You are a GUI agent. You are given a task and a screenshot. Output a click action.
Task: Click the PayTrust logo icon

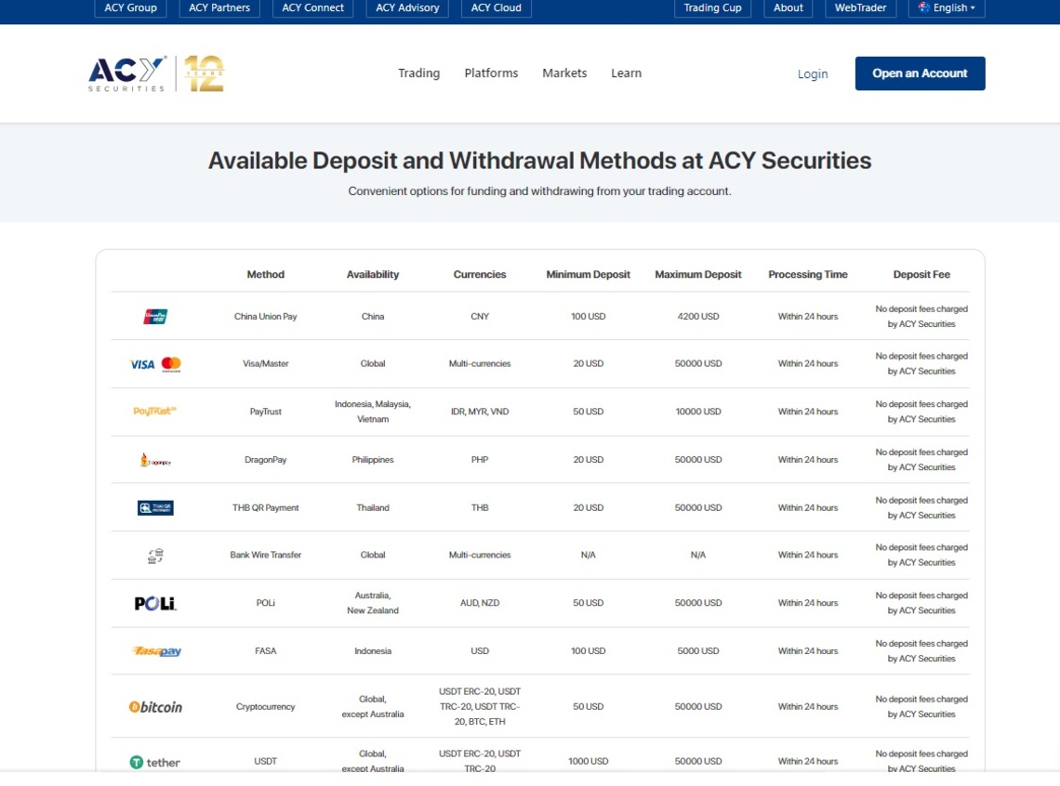[154, 411]
